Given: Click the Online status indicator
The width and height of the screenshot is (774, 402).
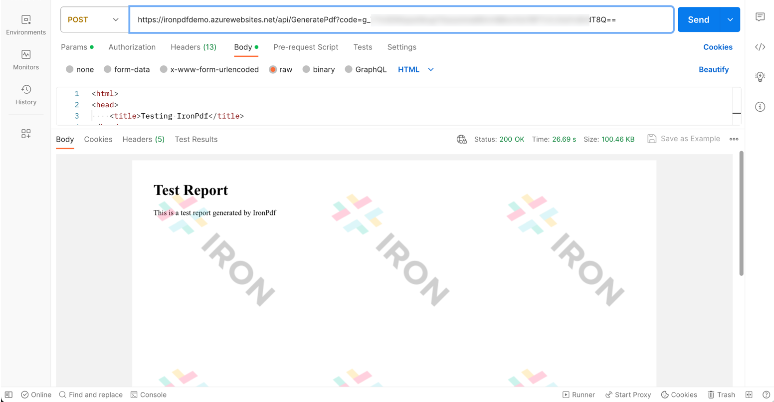Looking at the screenshot, I should (x=36, y=395).
